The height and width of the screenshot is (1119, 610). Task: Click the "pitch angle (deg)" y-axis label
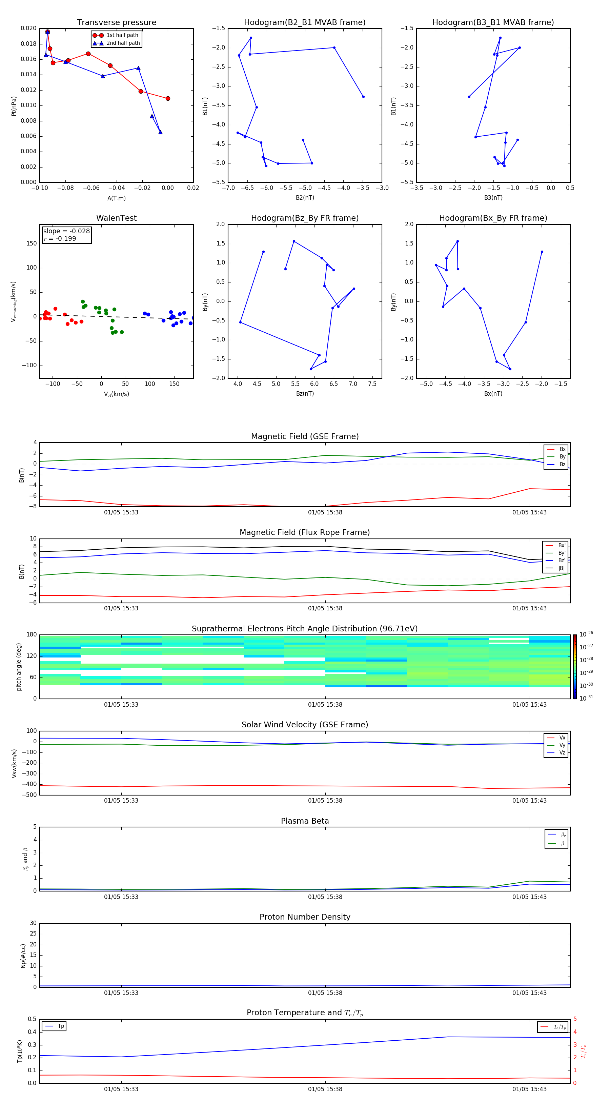click(19, 667)
